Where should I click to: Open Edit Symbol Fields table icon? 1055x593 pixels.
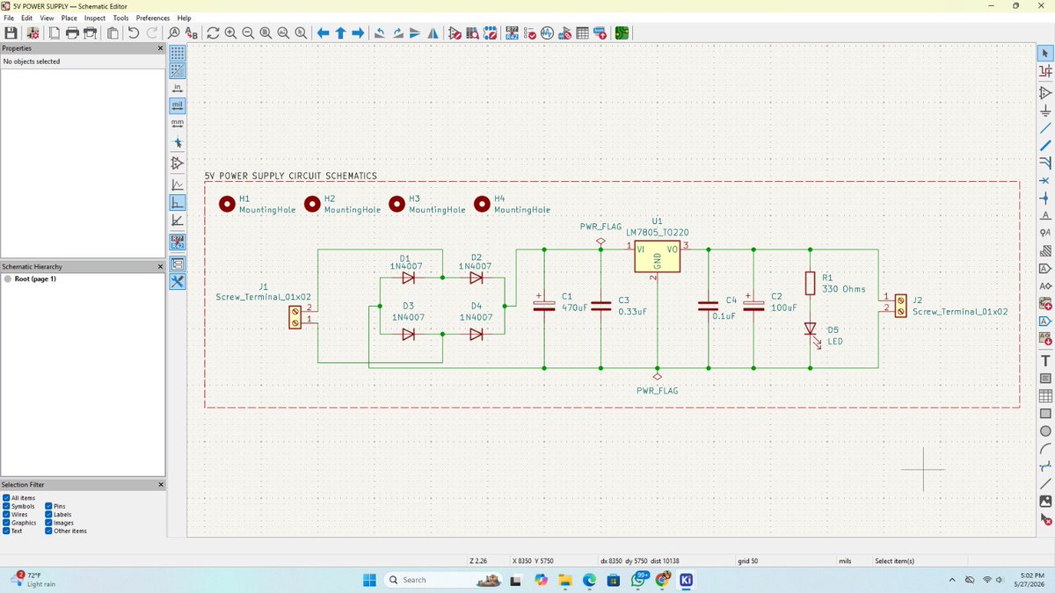coord(582,33)
